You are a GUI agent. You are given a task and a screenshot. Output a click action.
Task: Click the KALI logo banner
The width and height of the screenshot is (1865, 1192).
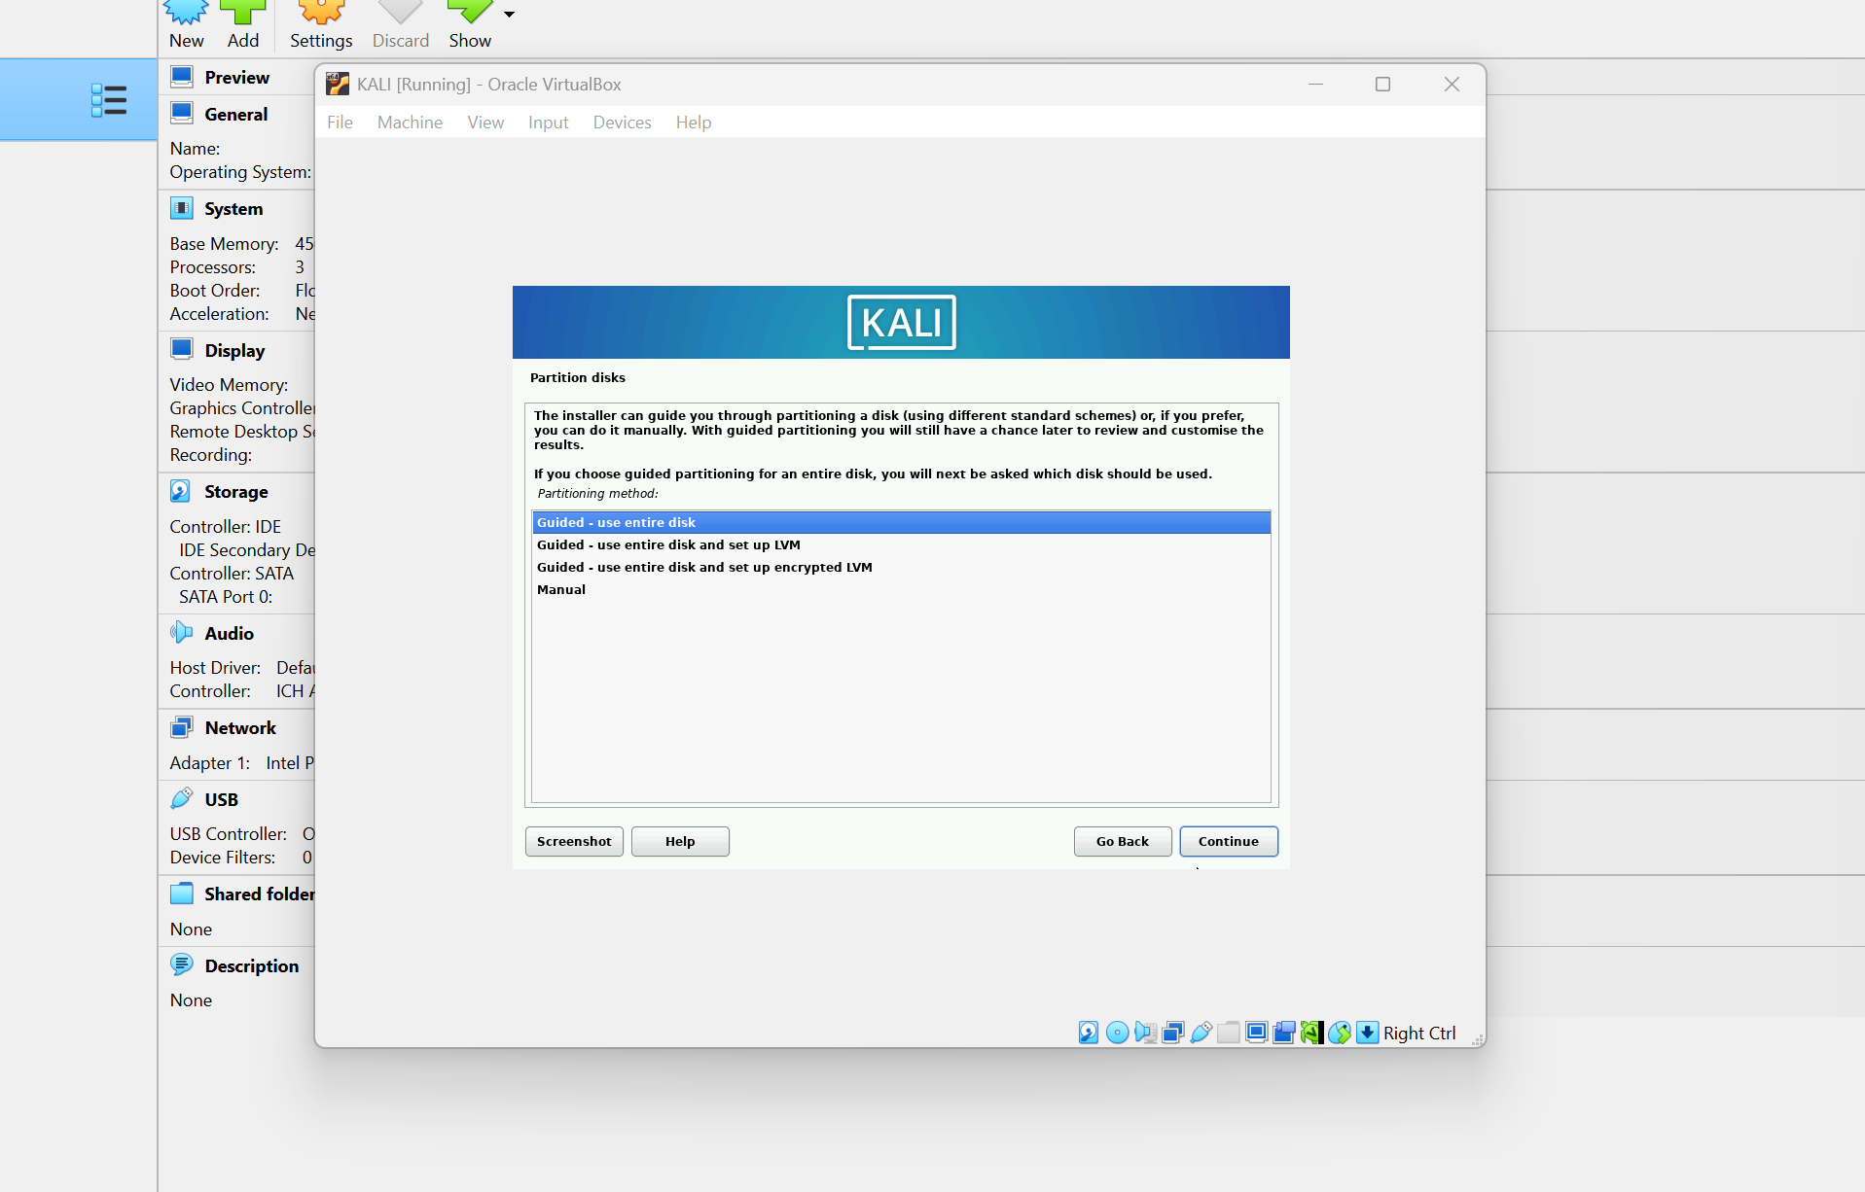pos(901,322)
